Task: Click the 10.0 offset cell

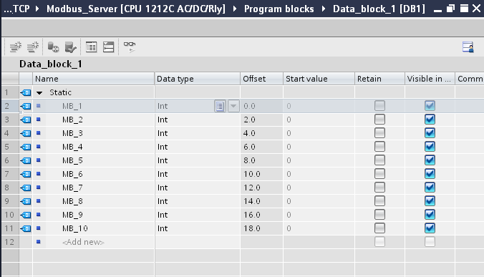Action: [262, 174]
